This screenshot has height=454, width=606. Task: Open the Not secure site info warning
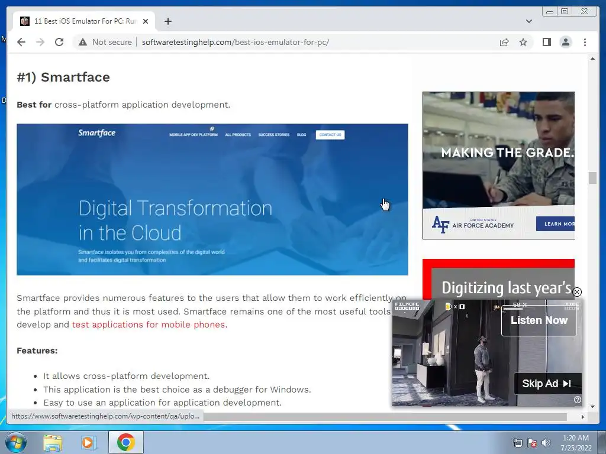105,42
